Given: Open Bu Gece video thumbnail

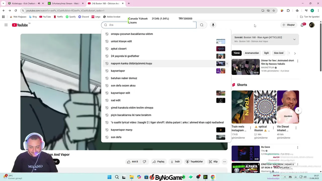Looking at the screenshot, I should tap(246, 153).
